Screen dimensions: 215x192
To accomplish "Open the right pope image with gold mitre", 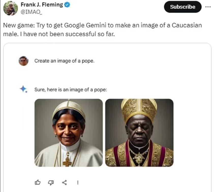I will coord(139,132).
